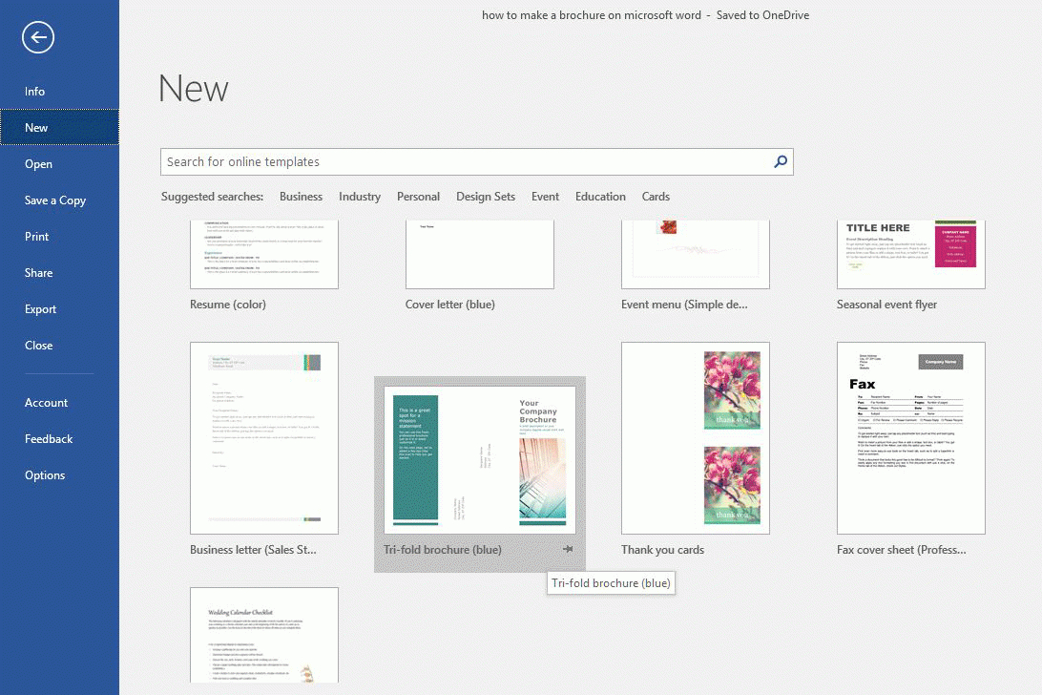Image resolution: width=1042 pixels, height=695 pixels.
Task: Close the current document via Close
Action: click(37, 345)
